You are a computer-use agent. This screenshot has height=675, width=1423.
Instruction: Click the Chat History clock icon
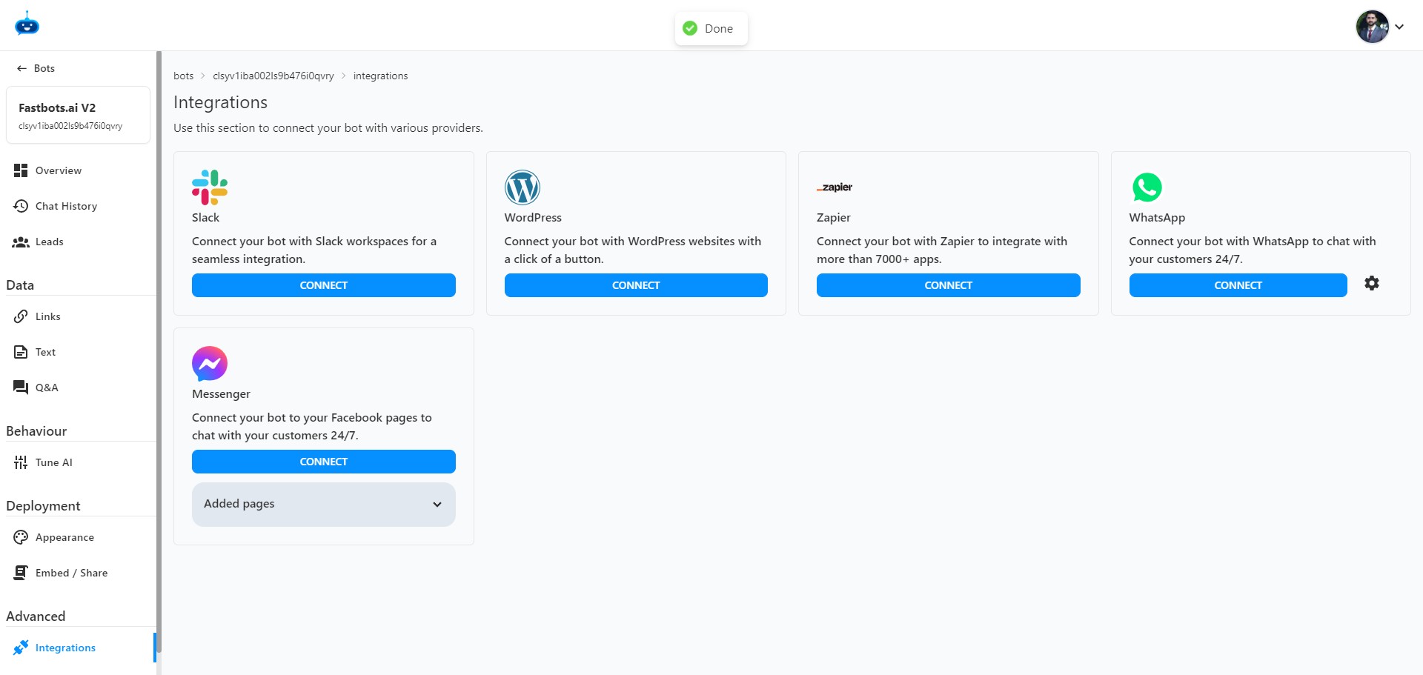coord(21,206)
